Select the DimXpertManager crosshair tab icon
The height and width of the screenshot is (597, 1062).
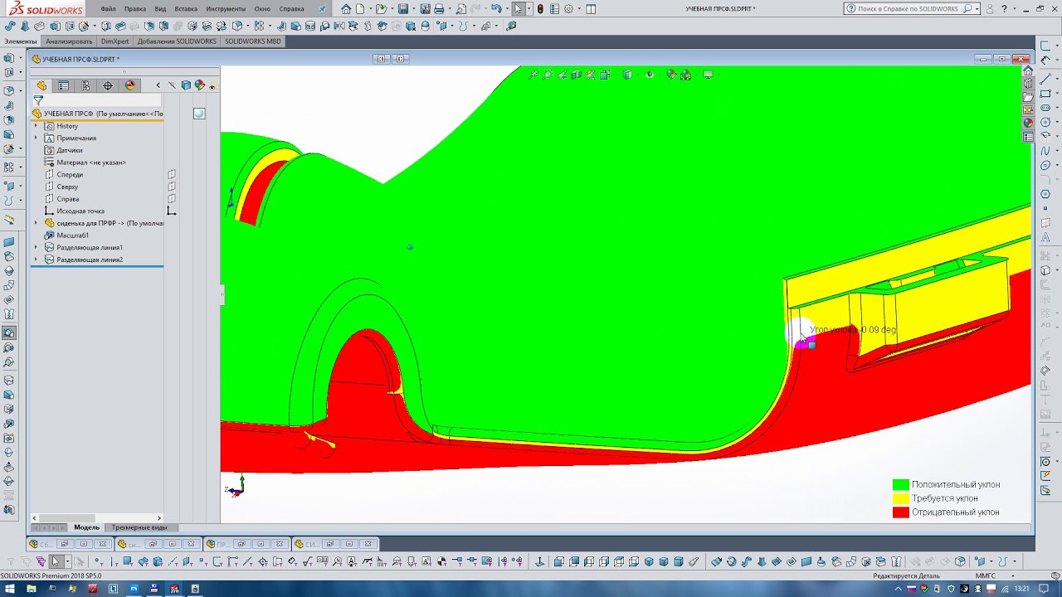pyautogui.click(x=108, y=85)
